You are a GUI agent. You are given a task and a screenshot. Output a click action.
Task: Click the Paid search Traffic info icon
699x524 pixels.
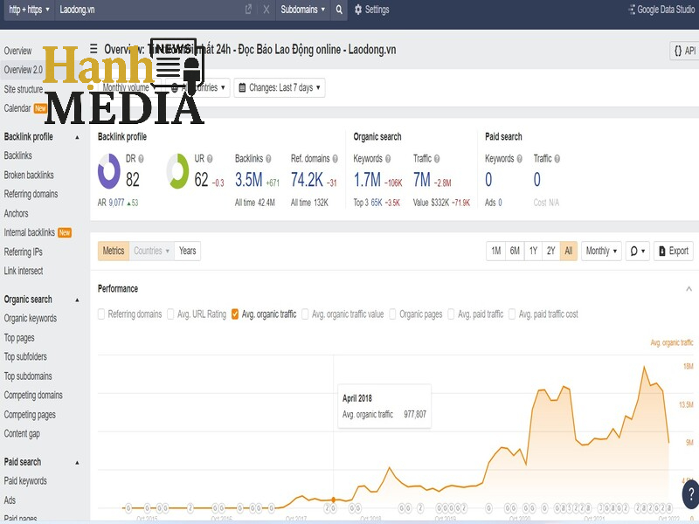click(557, 159)
